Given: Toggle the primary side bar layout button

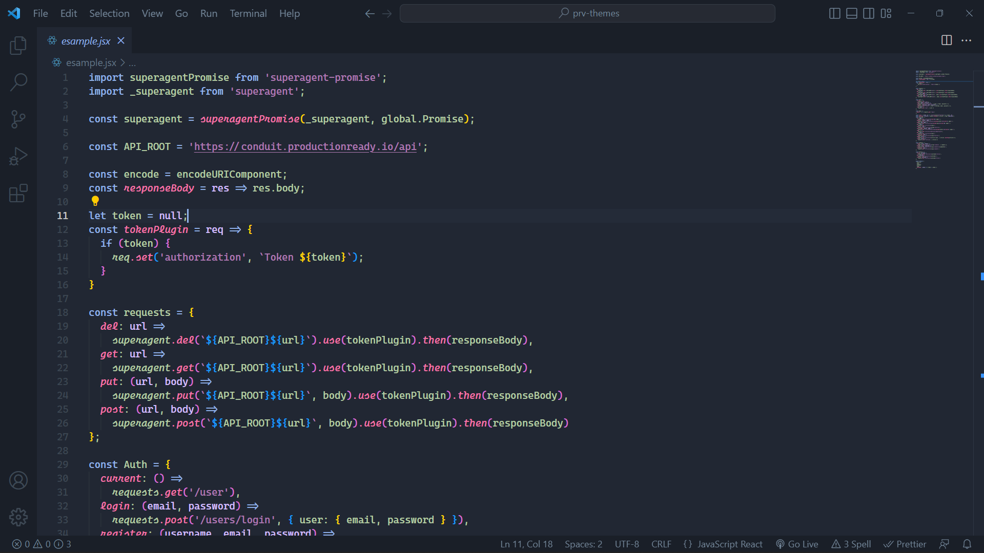Looking at the screenshot, I should pyautogui.click(x=834, y=13).
